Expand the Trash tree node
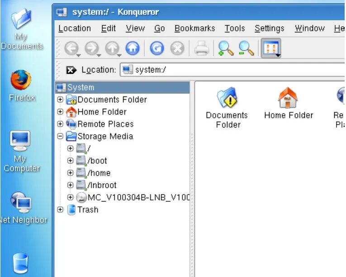This screenshot has height=277, width=346. click(x=60, y=210)
